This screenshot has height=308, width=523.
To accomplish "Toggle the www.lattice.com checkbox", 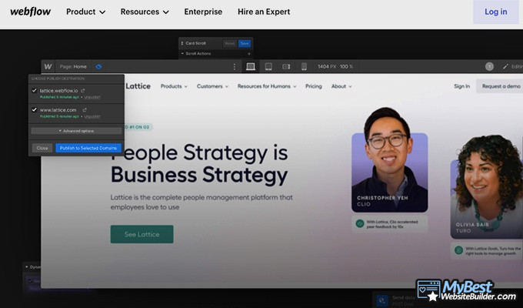I will 34,109.
